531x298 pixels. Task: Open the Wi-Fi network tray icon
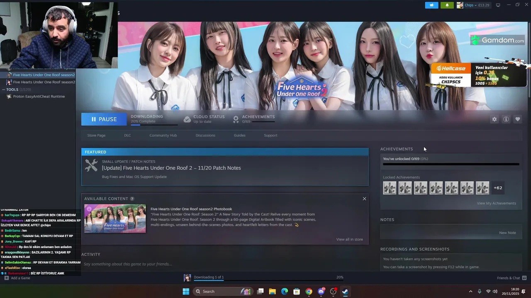coord(488,291)
